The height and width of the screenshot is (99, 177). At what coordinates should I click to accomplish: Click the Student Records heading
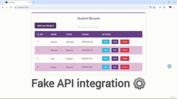[x=88, y=18]
